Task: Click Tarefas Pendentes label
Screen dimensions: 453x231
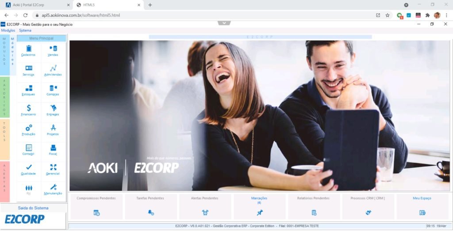Action: [150, 198]
